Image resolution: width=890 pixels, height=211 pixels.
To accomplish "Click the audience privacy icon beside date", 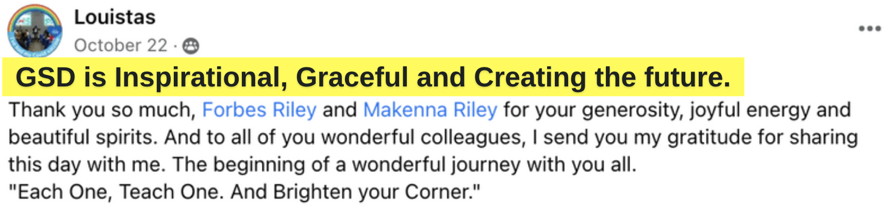I will click(191, 46).
